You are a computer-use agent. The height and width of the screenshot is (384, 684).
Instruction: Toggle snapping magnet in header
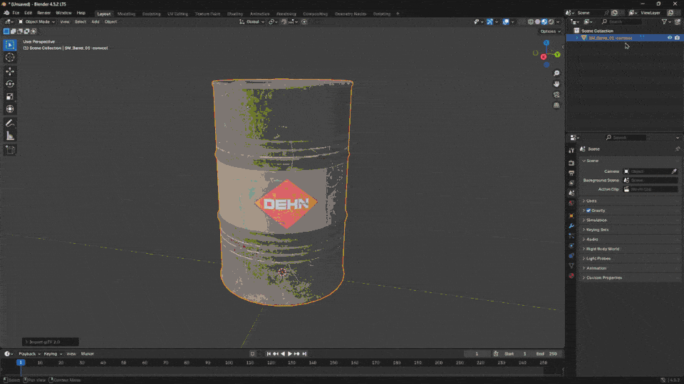click(x=284, y=22)
